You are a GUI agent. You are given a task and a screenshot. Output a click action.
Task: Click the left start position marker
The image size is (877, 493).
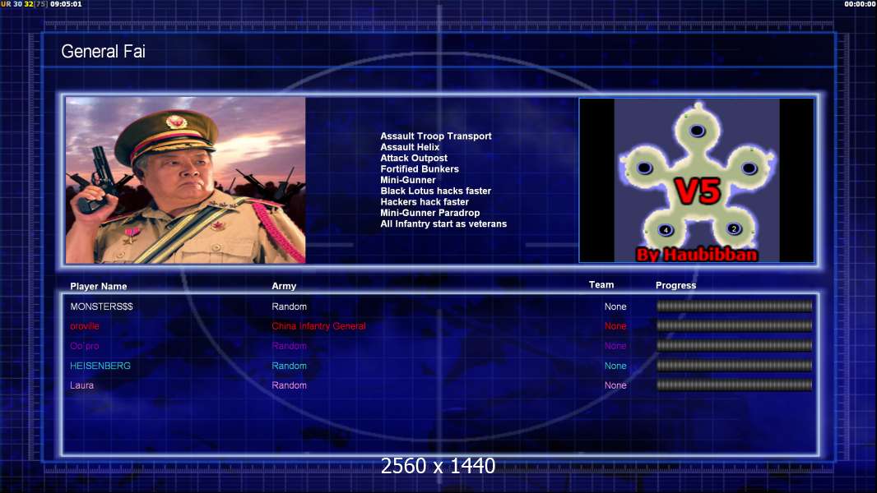click(x=644, y=168)
